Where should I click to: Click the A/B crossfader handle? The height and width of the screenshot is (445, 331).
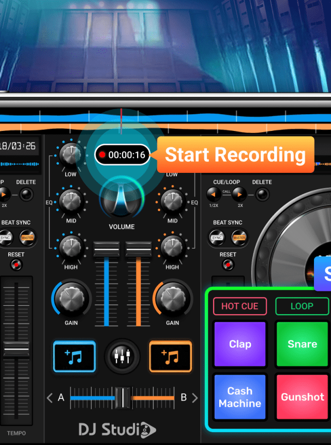[123, 398]
